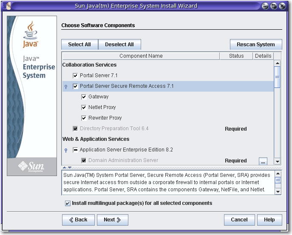Collapse the Portal Server Secure Remote Access node
This screenshot has height=235, width=292.
pos(66,87)
